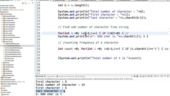Screen dimensions: 170x96
Task: Click comment '/counting frequency of a character'
Action: pyautogui.click(x=88, y=43)
